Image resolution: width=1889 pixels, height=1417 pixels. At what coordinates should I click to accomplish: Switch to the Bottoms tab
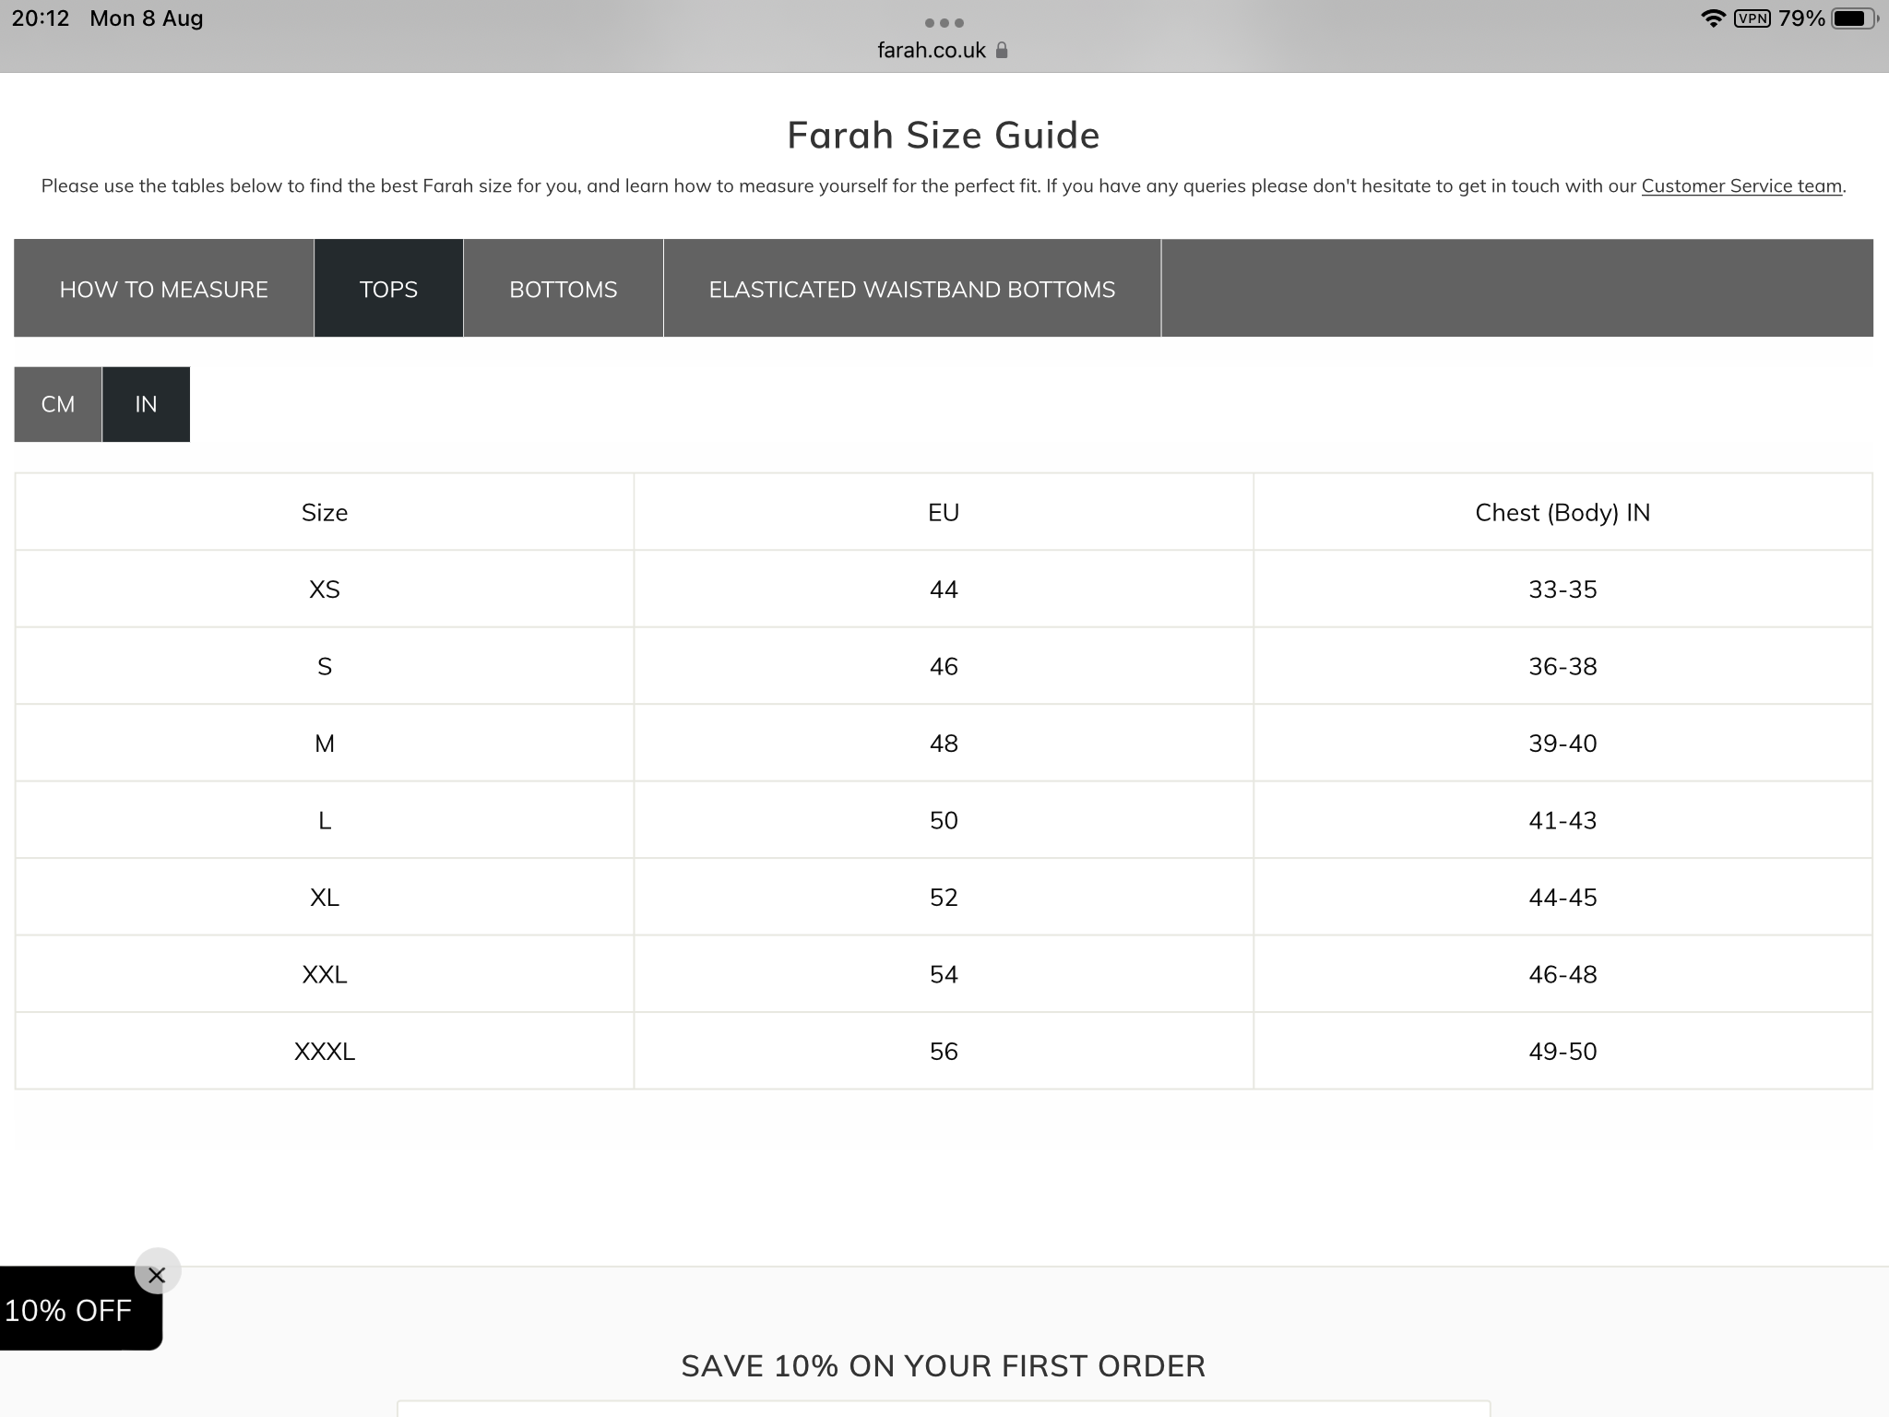564,289
